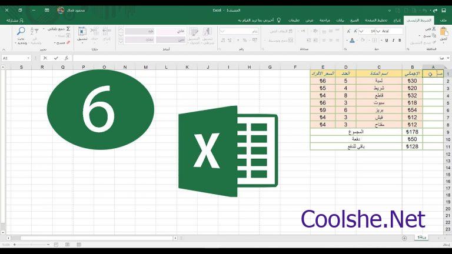Click the Paste clipboard icon
Screen dimensions: 452x254
tap(443, 32)
